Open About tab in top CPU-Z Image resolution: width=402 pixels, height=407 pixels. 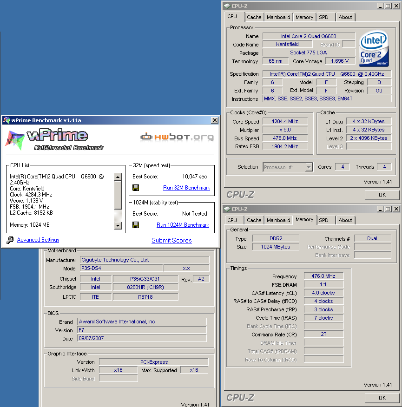tap(345, 17)
